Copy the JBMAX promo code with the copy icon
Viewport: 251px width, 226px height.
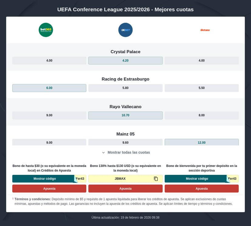click(x=156, y=179)
